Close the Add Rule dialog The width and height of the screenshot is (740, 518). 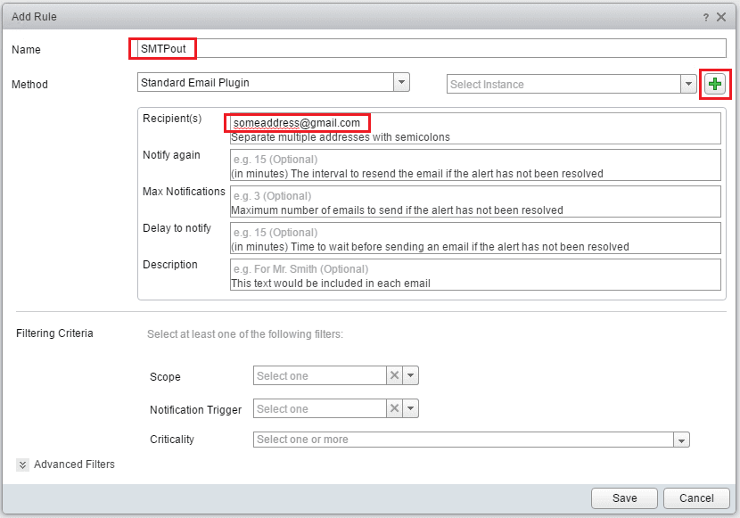721,17
